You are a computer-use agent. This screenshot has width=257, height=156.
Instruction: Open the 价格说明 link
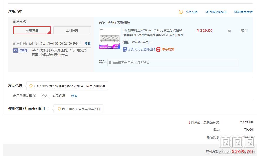point(191,12)
